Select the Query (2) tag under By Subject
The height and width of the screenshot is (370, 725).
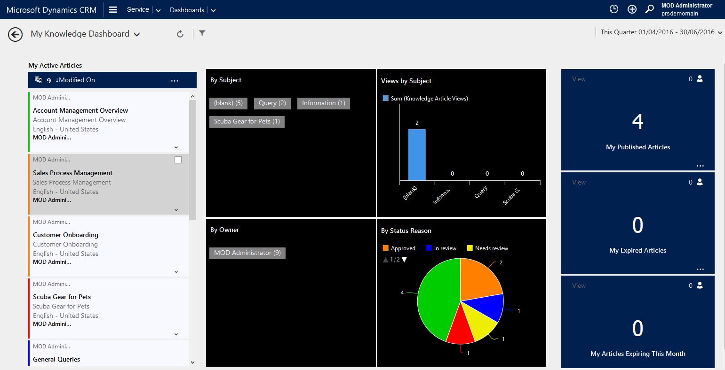tap(272, 103)
